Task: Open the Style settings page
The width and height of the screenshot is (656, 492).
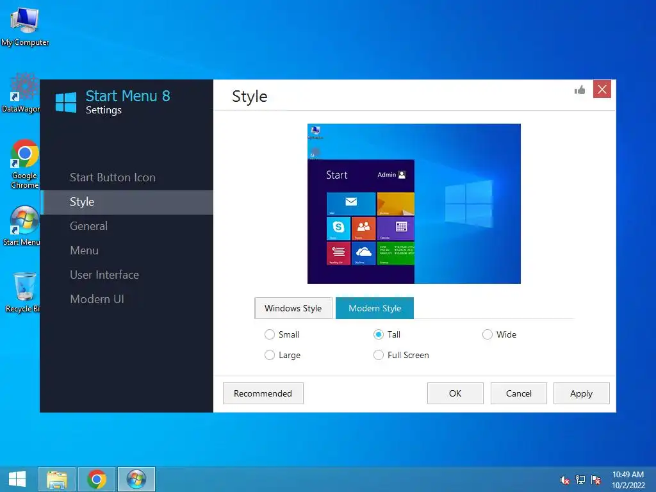Action: click(127, 202)
